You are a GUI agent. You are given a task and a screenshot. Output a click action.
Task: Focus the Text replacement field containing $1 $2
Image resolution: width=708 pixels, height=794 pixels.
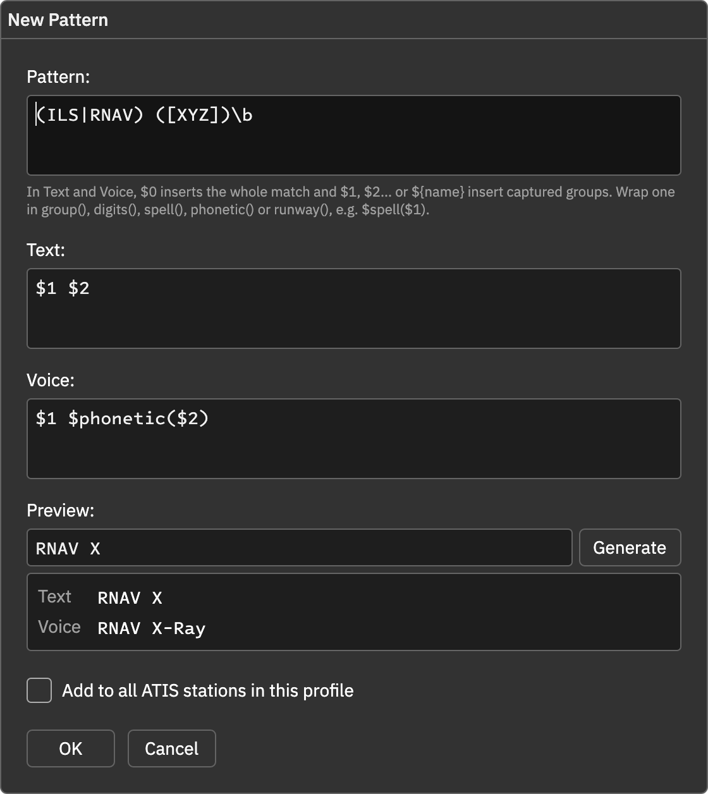[x=353, y=308]
